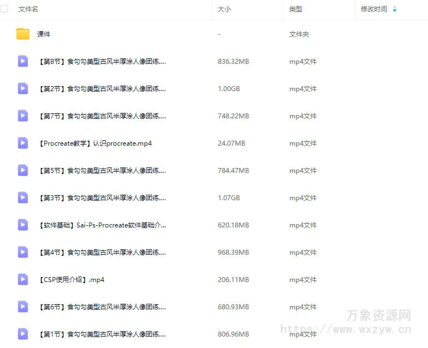Open 【第4节】 video file name

[102, 253]
